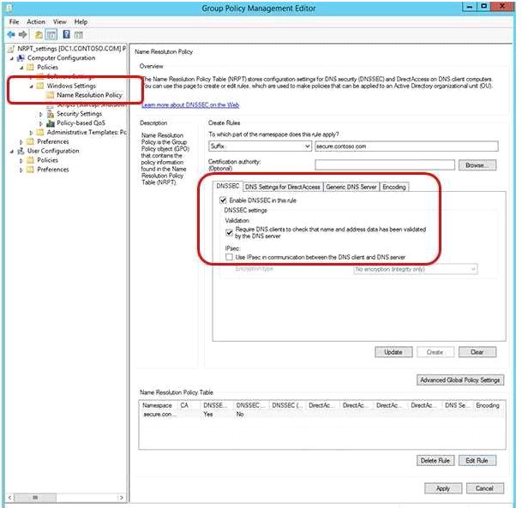Click the window system menu icon
522x508 pixels.
pyautogui.click(x=9, y=8)
